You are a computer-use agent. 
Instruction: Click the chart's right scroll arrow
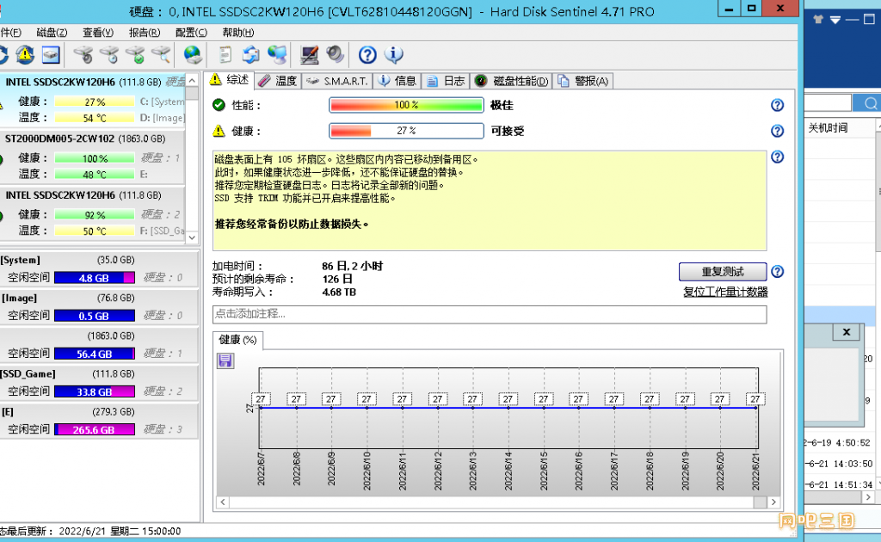tap(773, 502)
